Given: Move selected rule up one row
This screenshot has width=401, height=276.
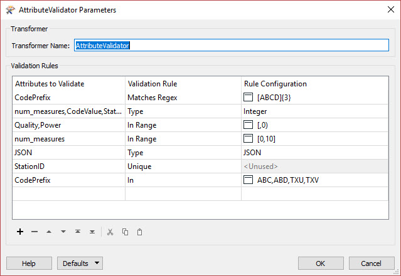Looking at the screenshot, I should pos(49,232).
